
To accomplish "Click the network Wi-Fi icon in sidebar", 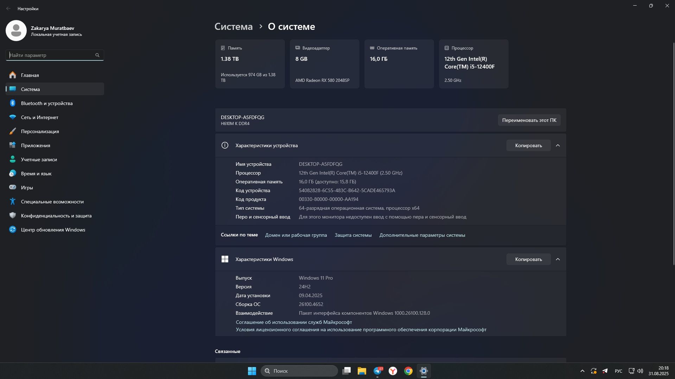I will point(13,117).
